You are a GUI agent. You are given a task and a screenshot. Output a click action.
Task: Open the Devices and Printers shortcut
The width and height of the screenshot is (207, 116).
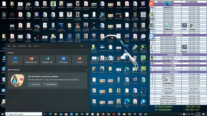tap(28, 5)
